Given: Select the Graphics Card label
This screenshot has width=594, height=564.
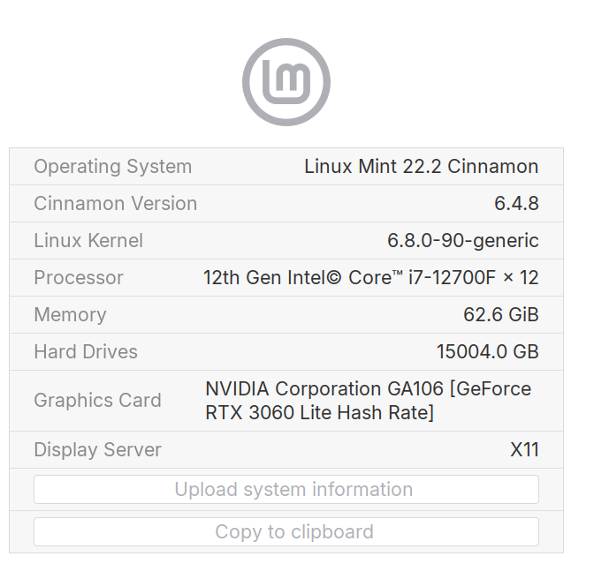Looking at the screenshot, I should [97, 400].
